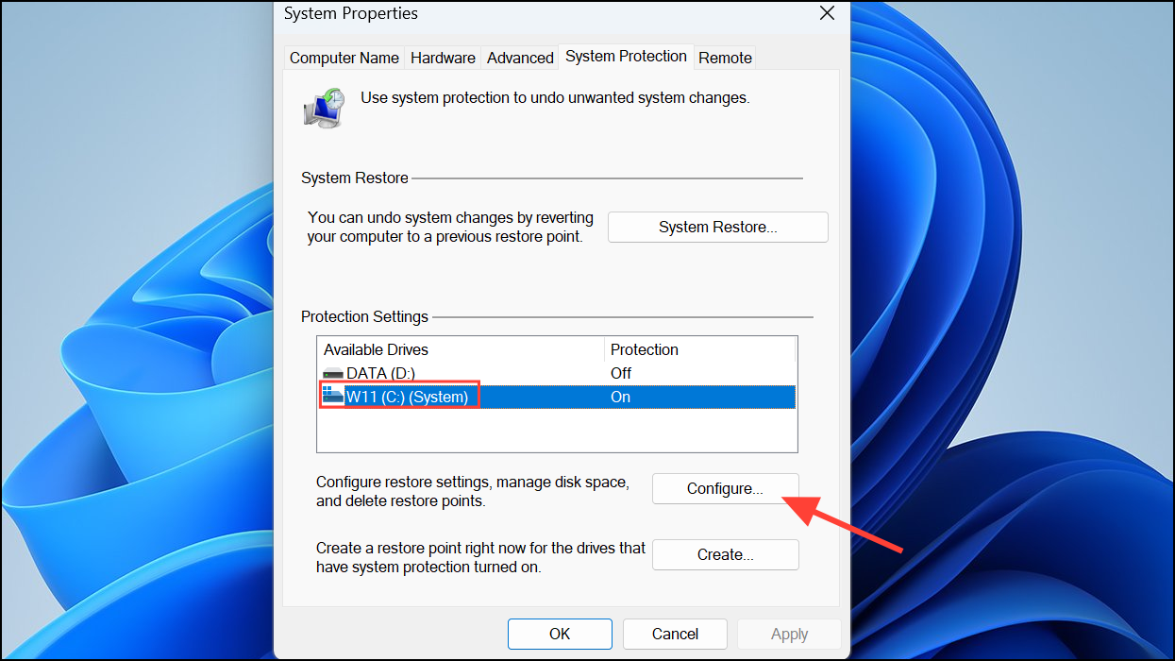The width and height of the screenshot is (1175, 661).
Task: Click the W11 (C:) system drive icon
Action: [x=335, y=396]
